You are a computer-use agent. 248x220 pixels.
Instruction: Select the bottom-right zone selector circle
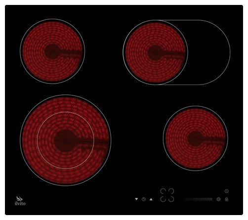pos(171,199)
